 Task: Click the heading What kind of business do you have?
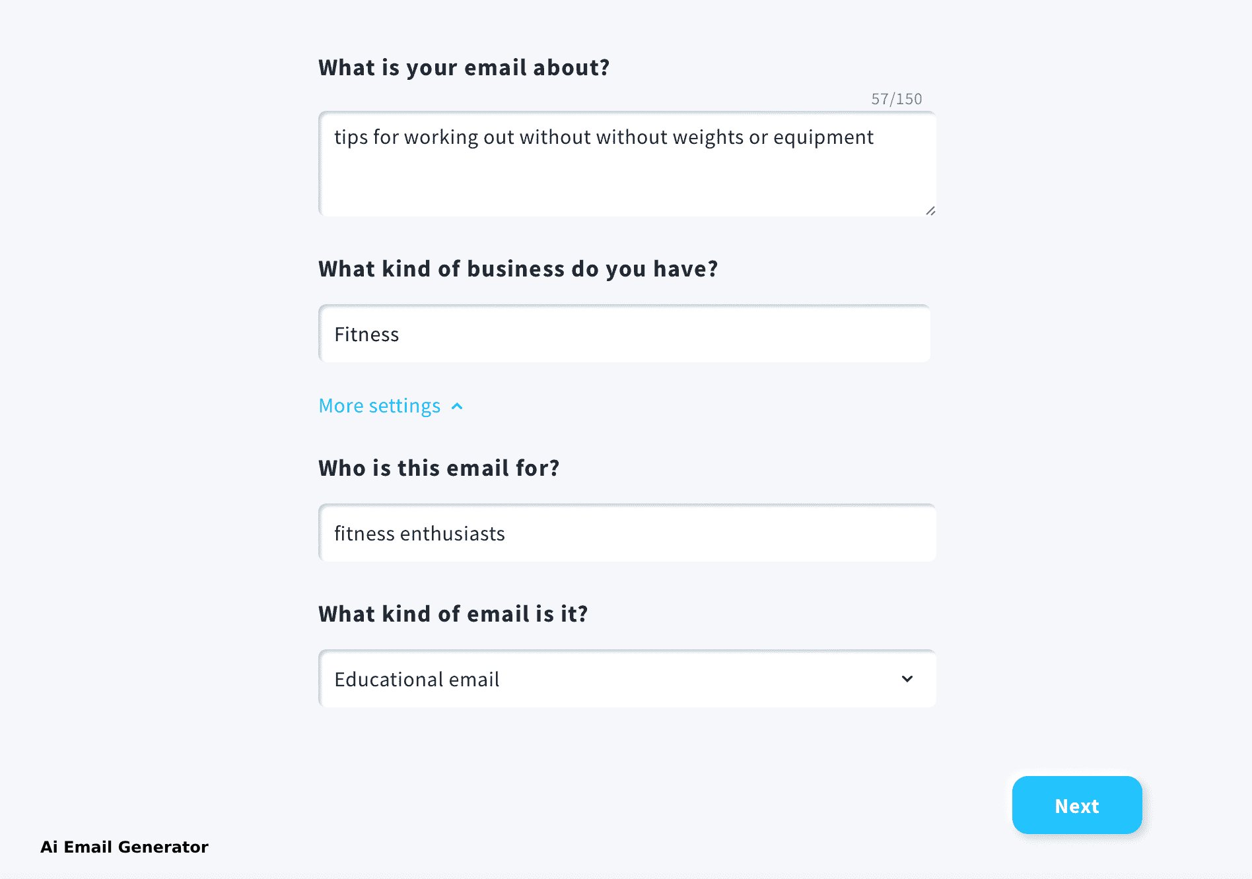(x=518, y=269)
